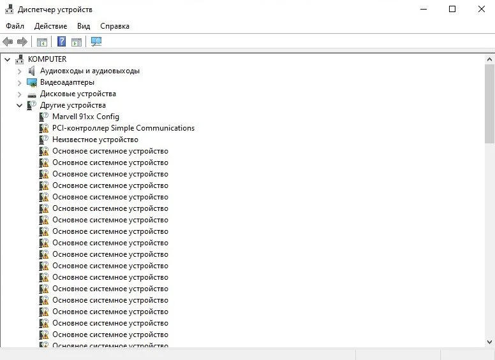Image resolution: width=495 pixels, height=360 pixels.
Task: Select PCI-контроллер Simple Communications device
Action: click(x=124, y=128)
